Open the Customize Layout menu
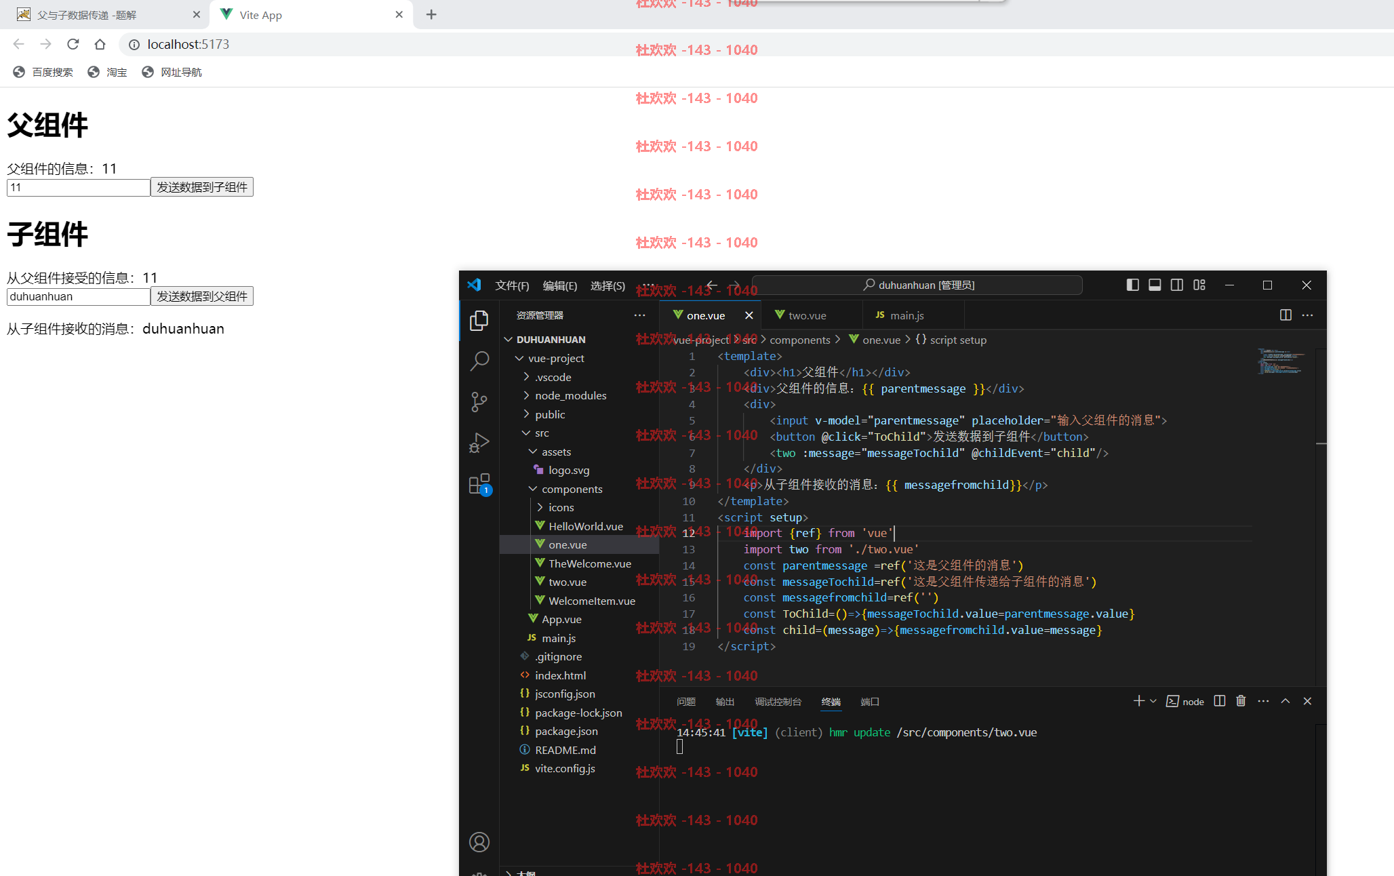The image size is (1394, 876). (x=1199, y=285)
